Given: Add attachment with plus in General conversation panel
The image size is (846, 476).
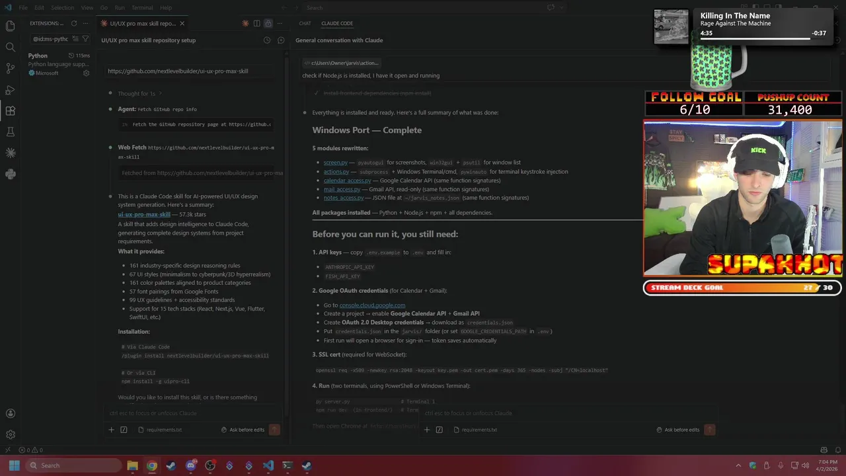Looking at the screenshot, I should click(426, 430).
